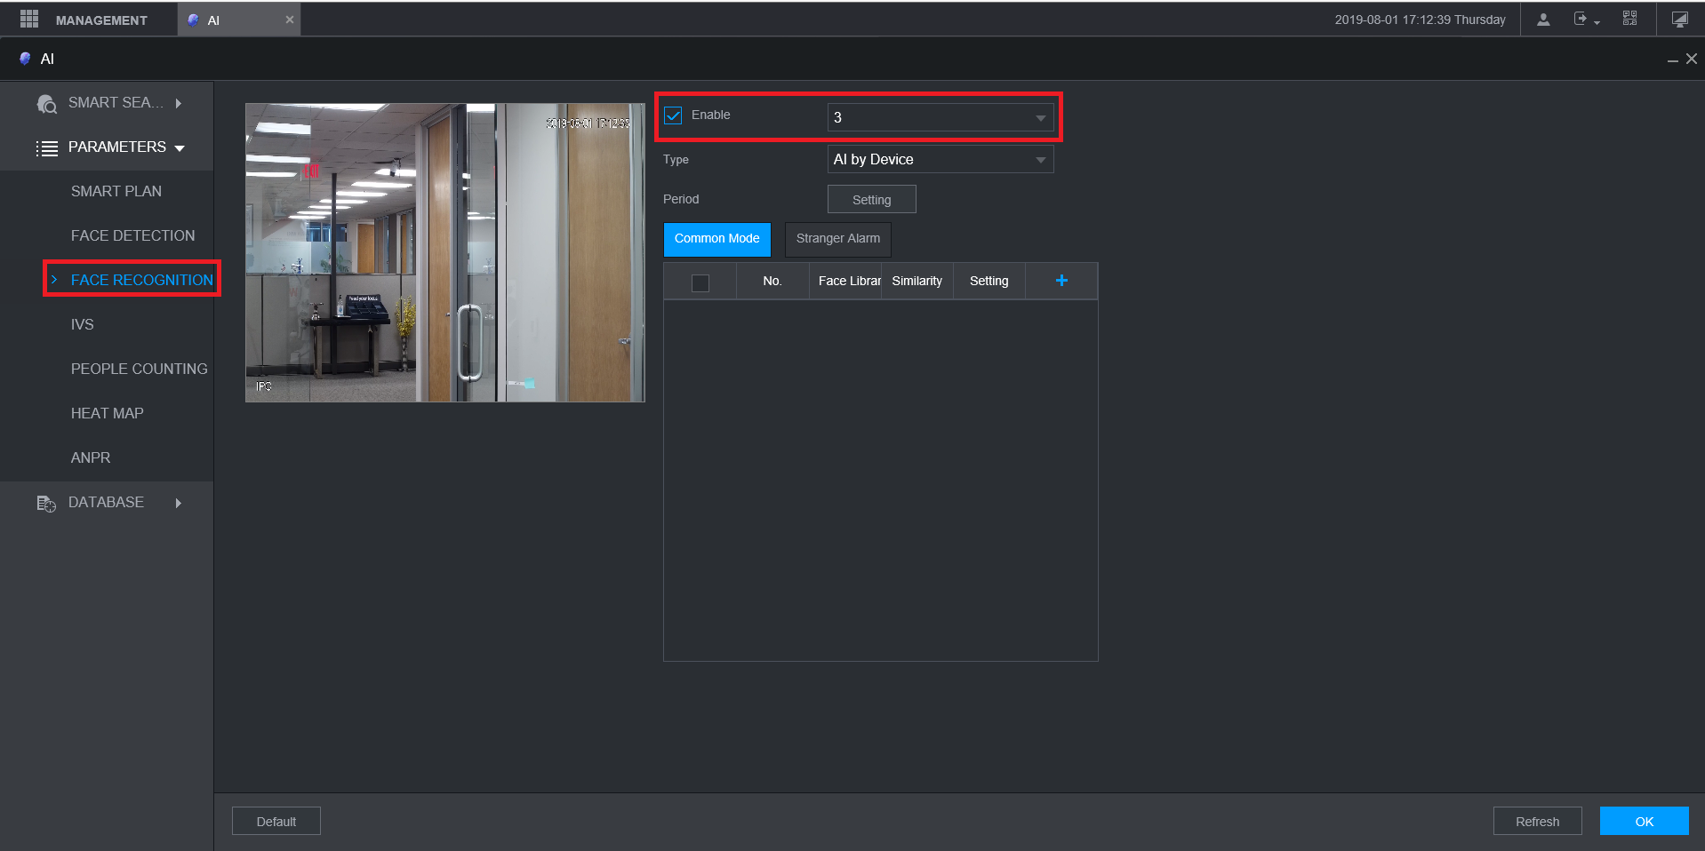This screenshot has height=851, width=1705.
Task: Click the Database sidebar icon
Action: [46, 504]
